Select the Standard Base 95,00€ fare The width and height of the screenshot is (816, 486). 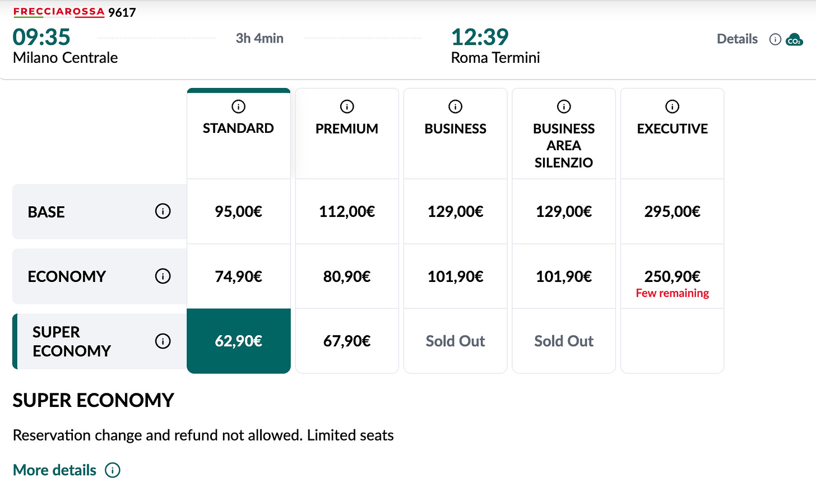239,211
